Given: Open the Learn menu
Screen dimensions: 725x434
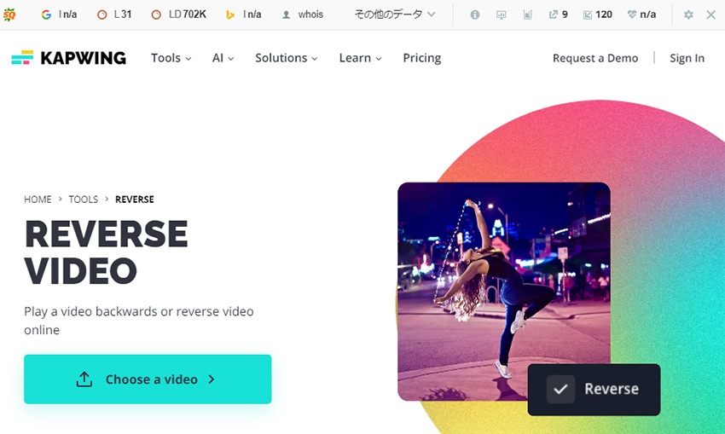Looking at the screenshot, I should tap(360, 58).
